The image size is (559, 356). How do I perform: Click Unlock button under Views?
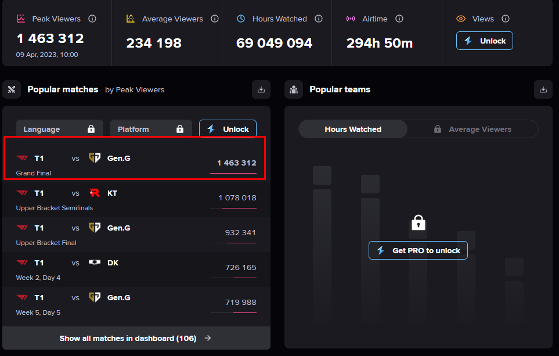485,41
